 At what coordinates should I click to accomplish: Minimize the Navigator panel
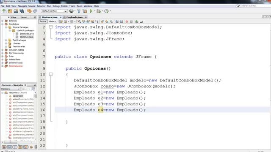pyautogui.click(x=35, y=85)
